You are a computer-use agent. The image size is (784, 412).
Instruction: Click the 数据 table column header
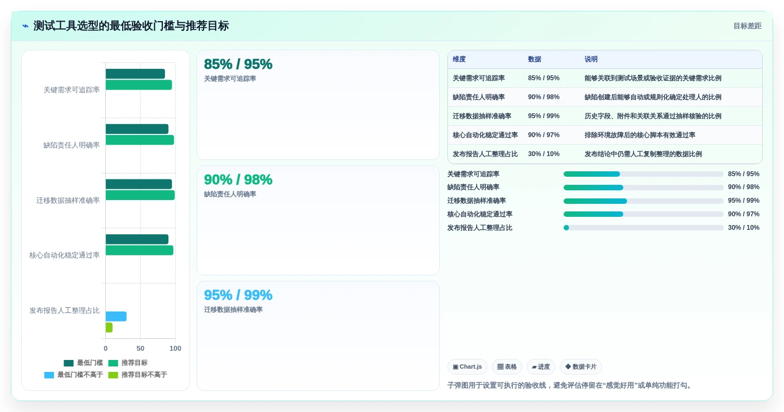pos(534,60)
